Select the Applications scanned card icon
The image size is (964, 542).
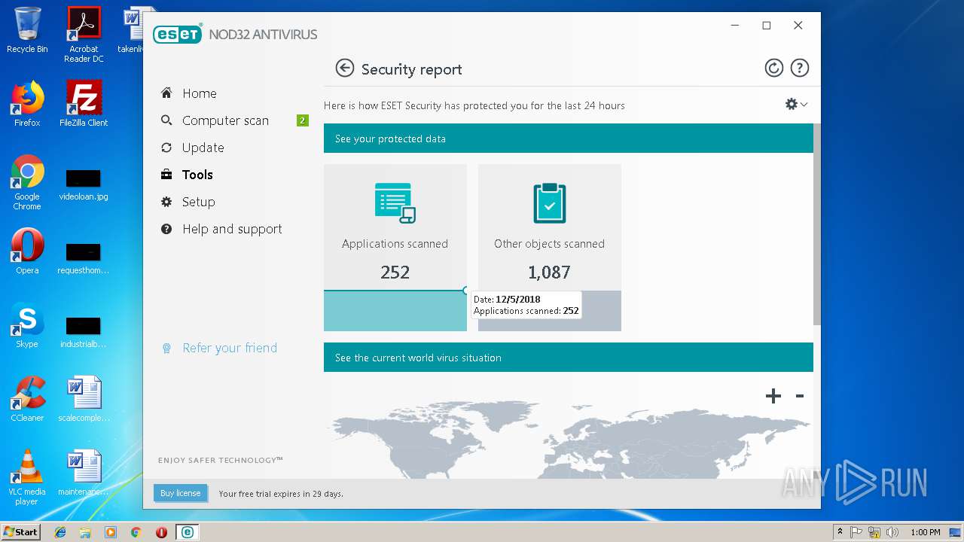(395, 202)
